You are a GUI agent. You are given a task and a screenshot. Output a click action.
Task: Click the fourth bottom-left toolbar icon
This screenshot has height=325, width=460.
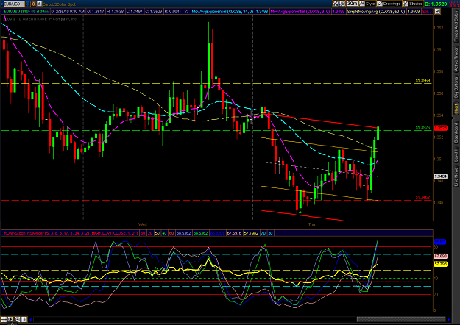[x=24, y=319]
